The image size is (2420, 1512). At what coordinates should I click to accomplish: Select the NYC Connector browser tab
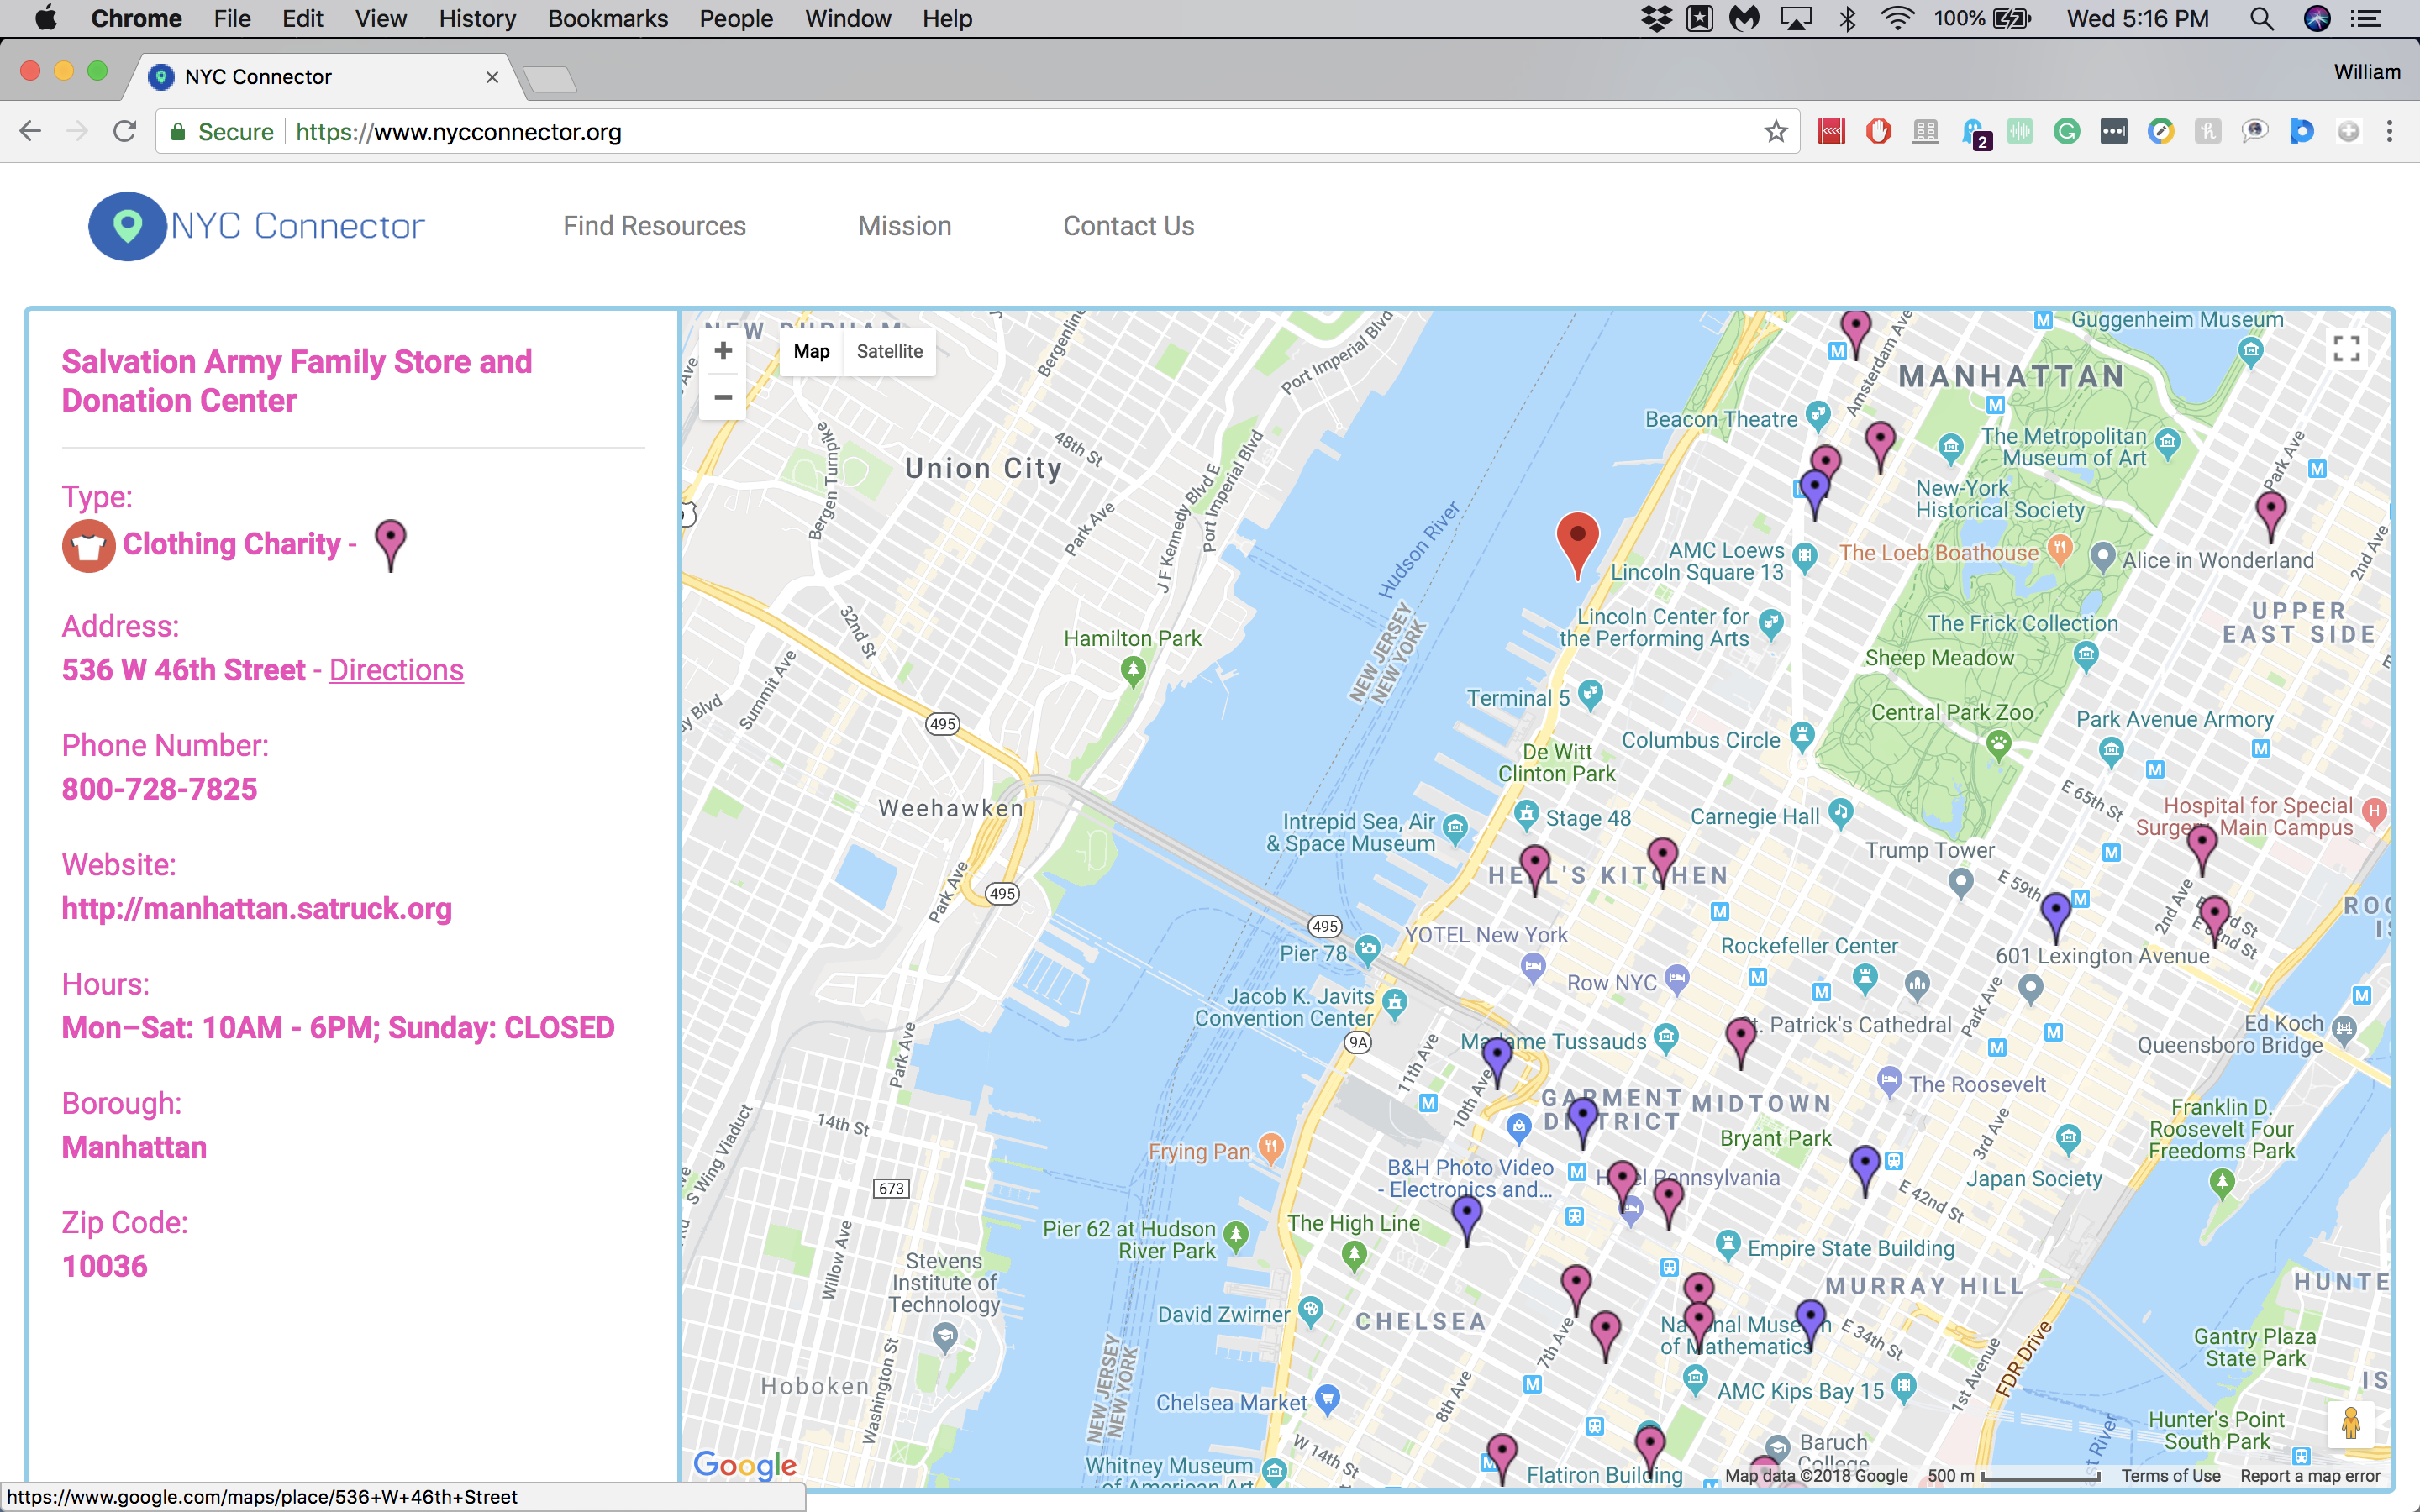click(320, 77)
